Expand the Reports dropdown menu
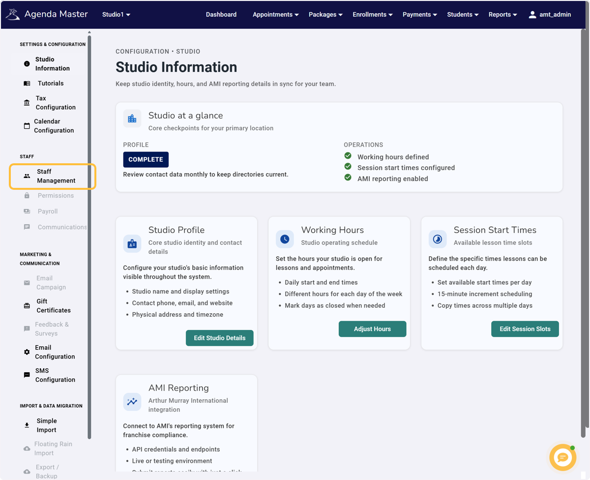The height and width of the screenshot is (480, 590). point(502,15)
